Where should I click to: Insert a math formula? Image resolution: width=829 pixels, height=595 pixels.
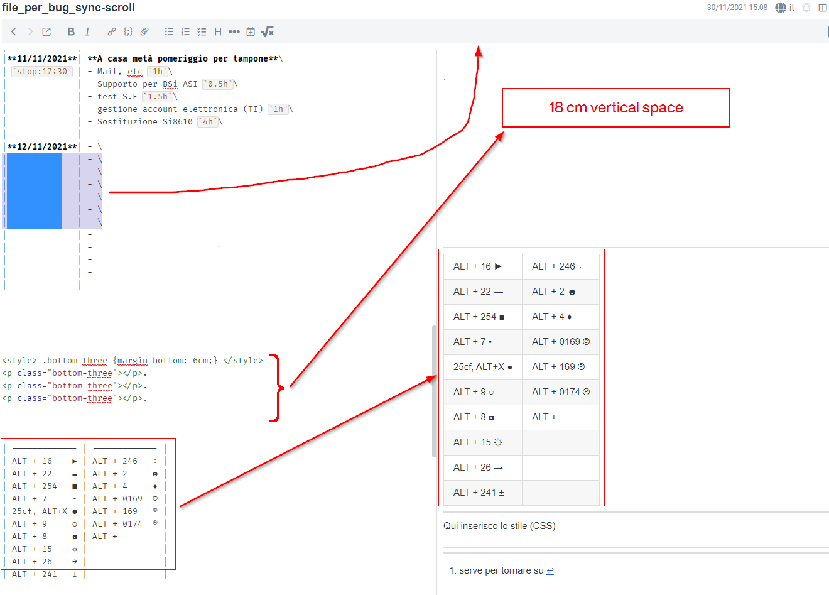coord(267,31)
